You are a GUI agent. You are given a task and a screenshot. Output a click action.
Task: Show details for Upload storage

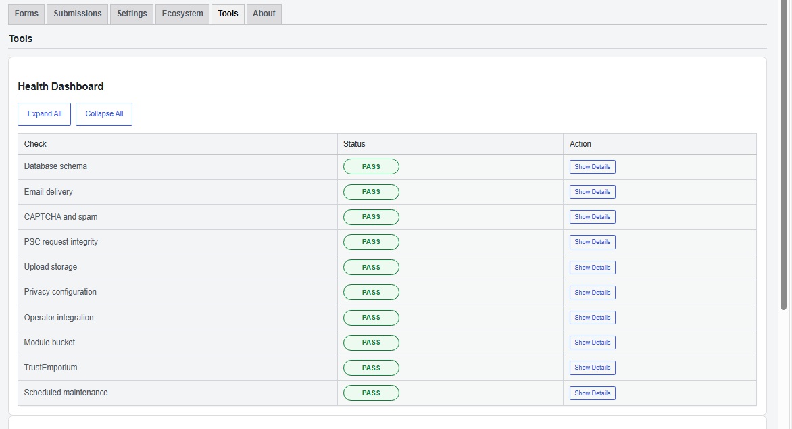point(593,268)
